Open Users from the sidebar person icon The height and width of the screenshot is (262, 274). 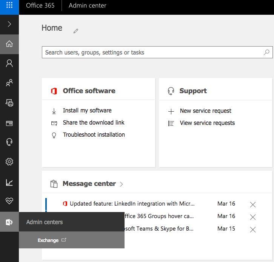point(9,63)
